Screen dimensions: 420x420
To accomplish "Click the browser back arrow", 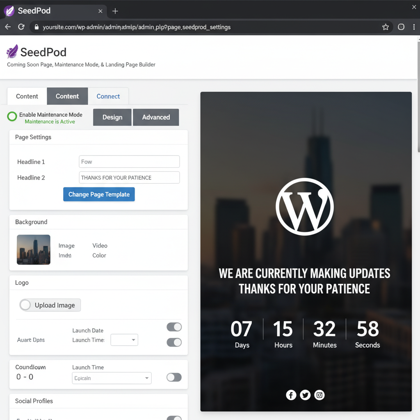I will [7, 27].
